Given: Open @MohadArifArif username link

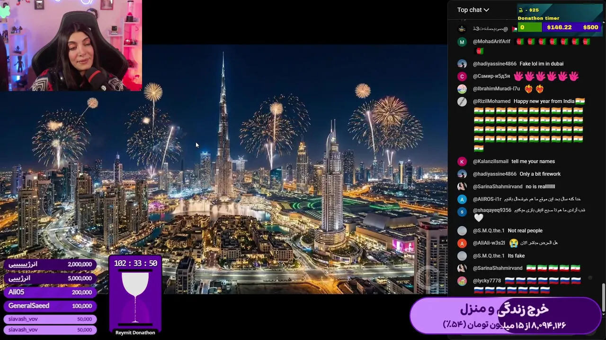Looking at the screenshot, I should [491, 42].
